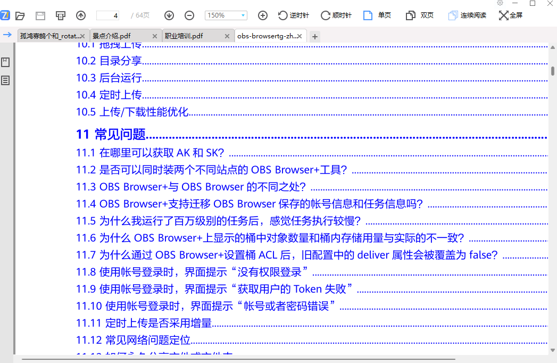Viewport: 557px width, 363px height.
Task: Switch to 双页 double page view
Action: [x=420, y=15]
